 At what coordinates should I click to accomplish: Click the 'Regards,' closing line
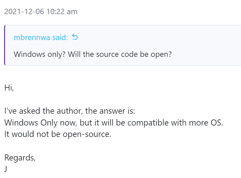pyautogui.click(x=20, y=157)
